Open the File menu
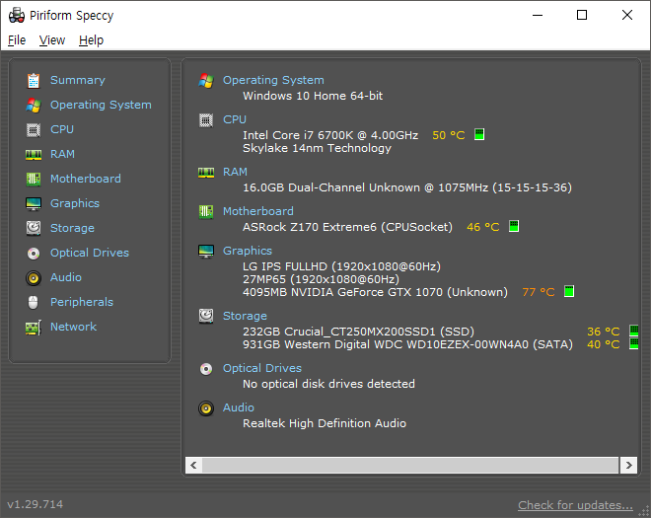 pyautogui.click(x=17, y=40)
